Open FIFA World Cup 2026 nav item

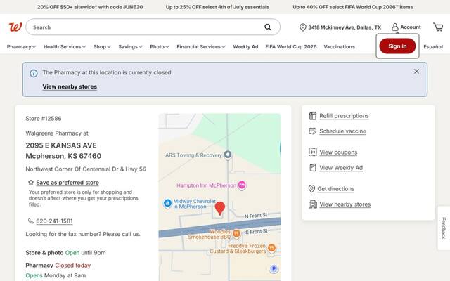pyautogui.click(x=291, y=47)
